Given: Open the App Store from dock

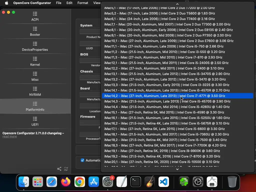Looking at the screenshot, I should pos(94,182).
